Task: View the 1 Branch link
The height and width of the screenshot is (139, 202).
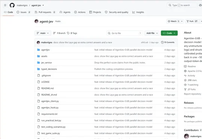Action: tap(59, 33)
